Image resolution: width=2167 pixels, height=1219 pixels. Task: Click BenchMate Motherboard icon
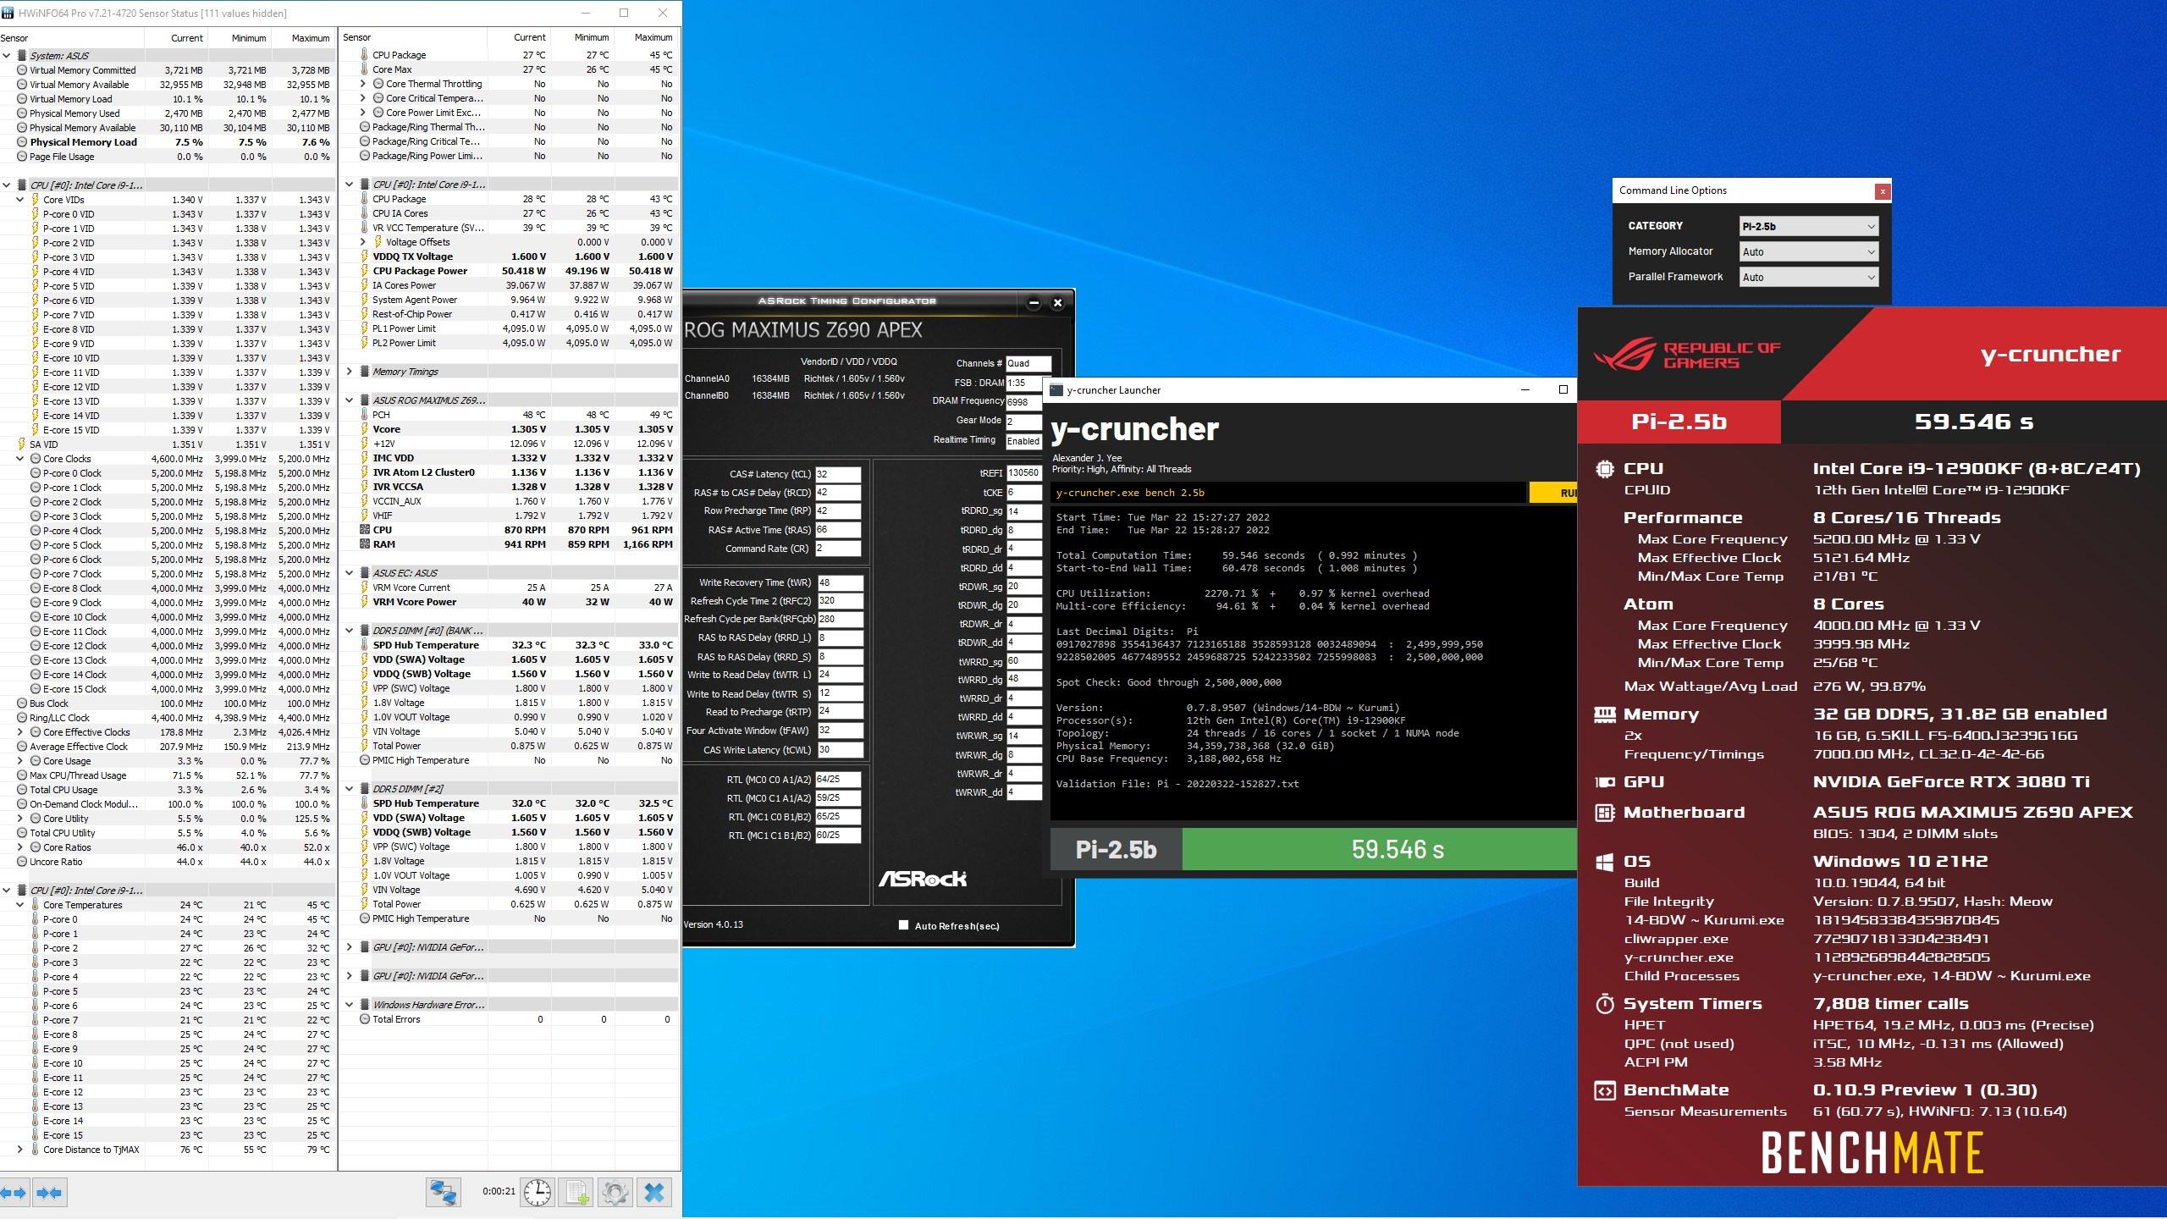[1604, 813]
